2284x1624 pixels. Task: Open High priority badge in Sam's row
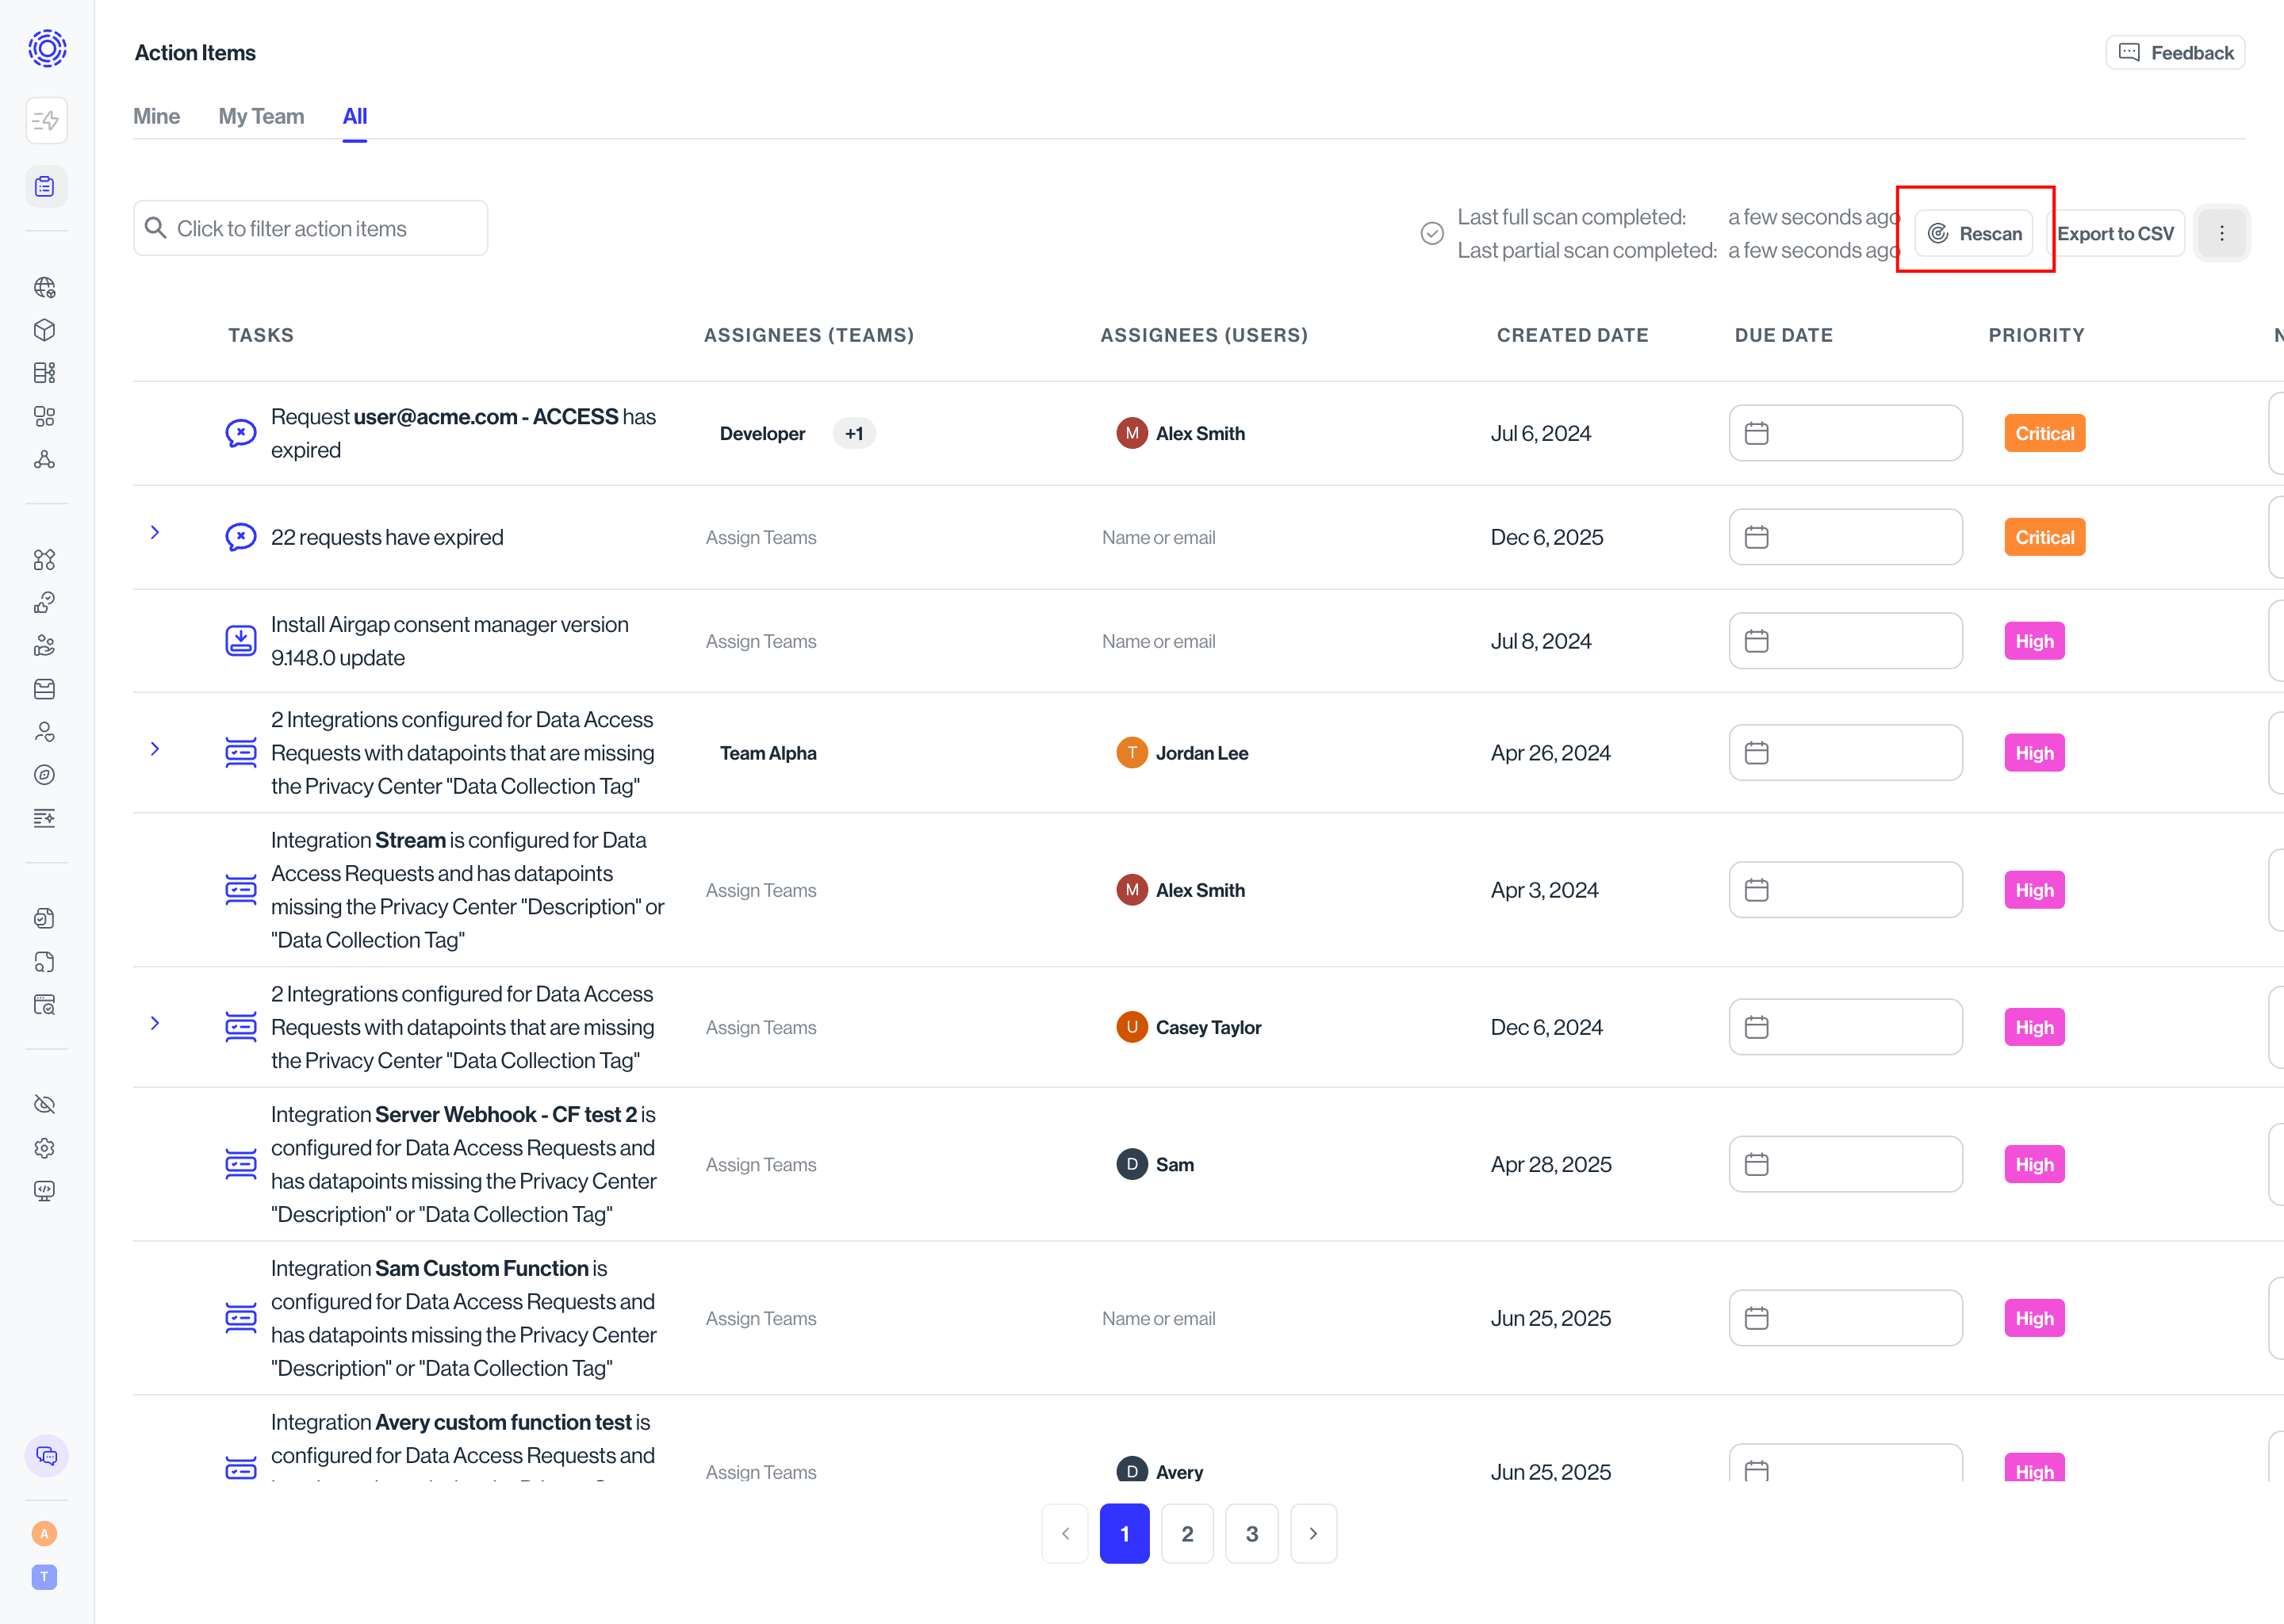[x=2035, y=1164]
